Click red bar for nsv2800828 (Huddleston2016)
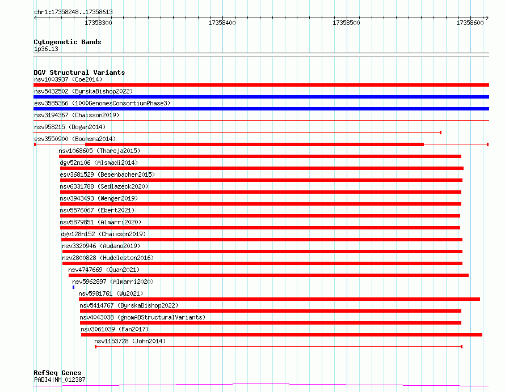Viewport: 505px width, 392px height. tap(263, 263)
